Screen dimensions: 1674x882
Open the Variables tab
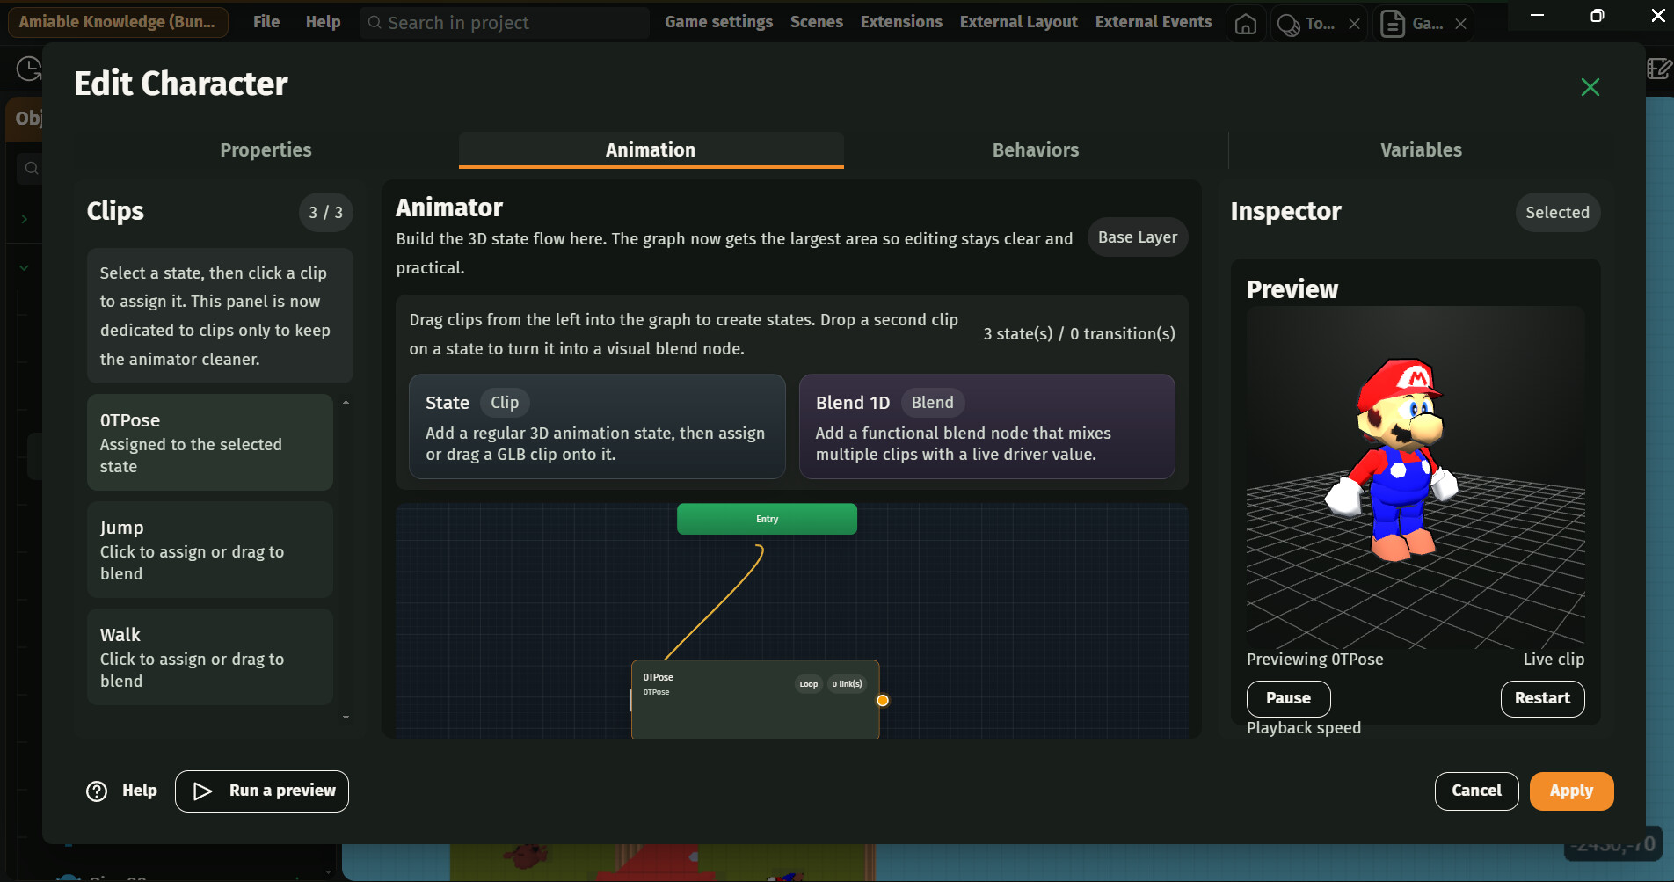click(x=1420, y=150)
